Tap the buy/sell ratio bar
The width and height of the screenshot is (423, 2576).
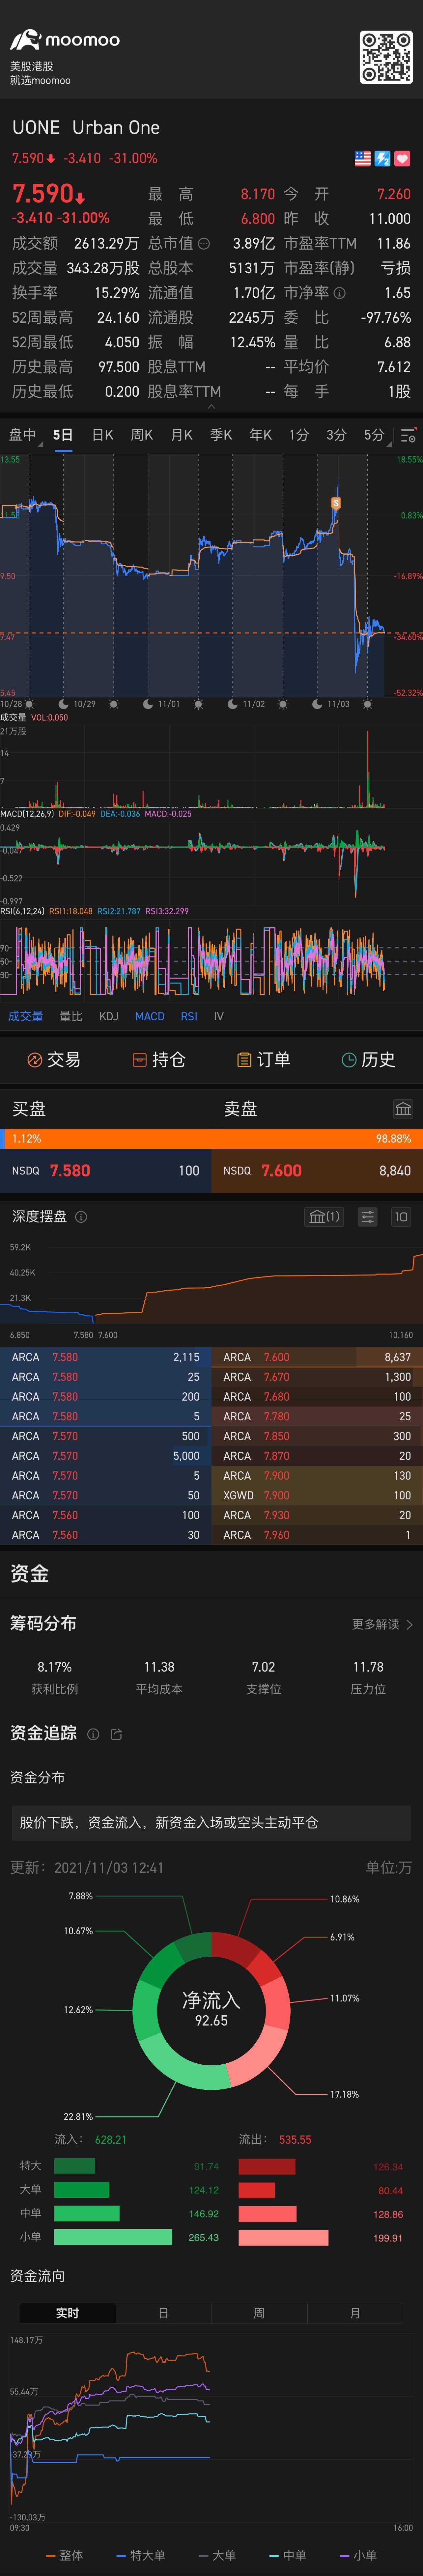211,1139
